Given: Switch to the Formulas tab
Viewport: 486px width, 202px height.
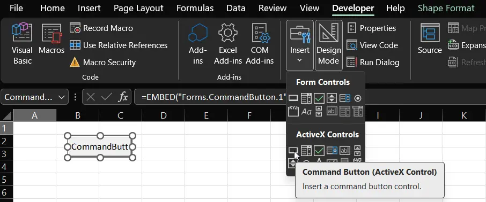Looking at the screenshot, I should [x=195, y=9].
